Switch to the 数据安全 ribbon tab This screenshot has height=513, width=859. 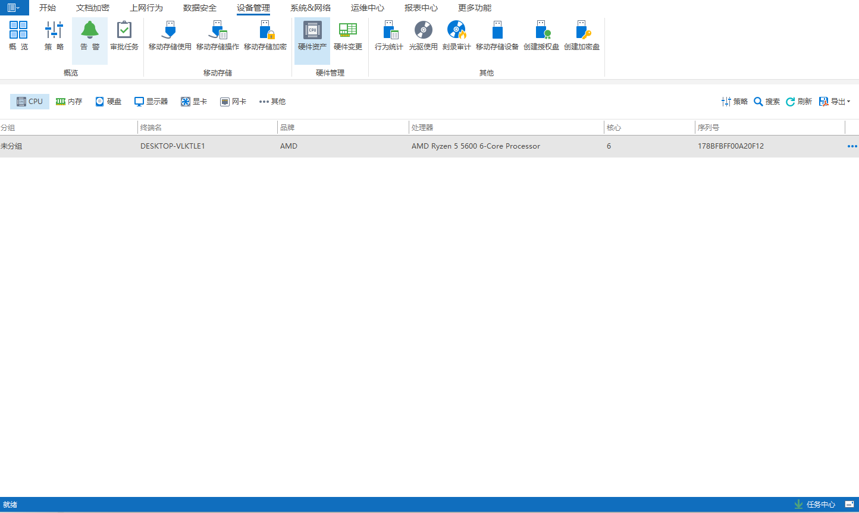pos(200,8)
